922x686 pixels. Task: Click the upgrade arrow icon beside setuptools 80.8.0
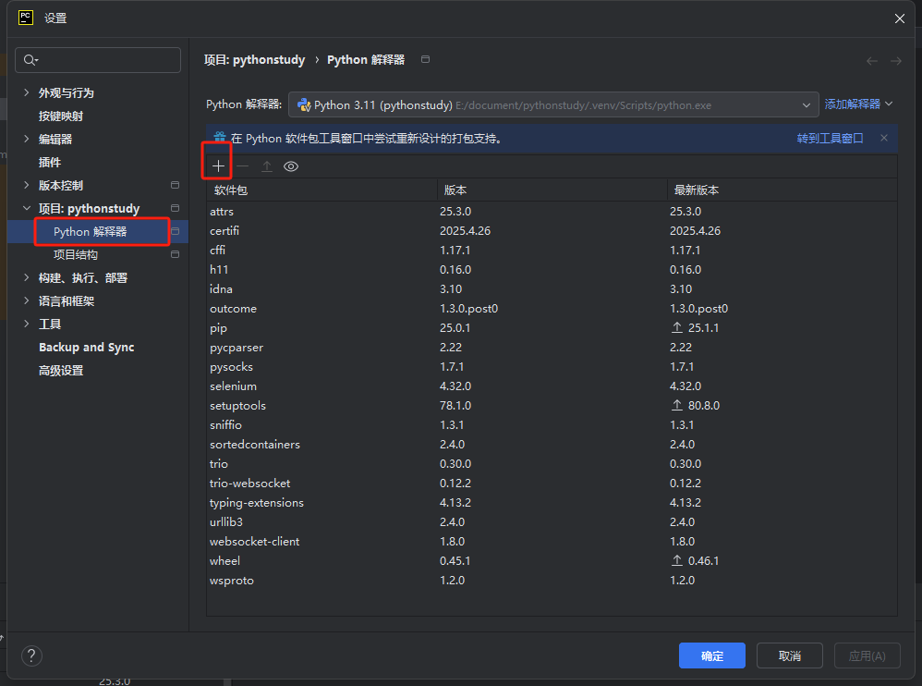coord(677,405)
